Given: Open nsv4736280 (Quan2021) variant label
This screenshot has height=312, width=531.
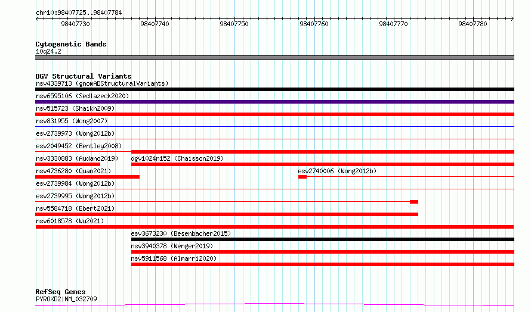Looking at the screenshot, I should click(73, 171).
